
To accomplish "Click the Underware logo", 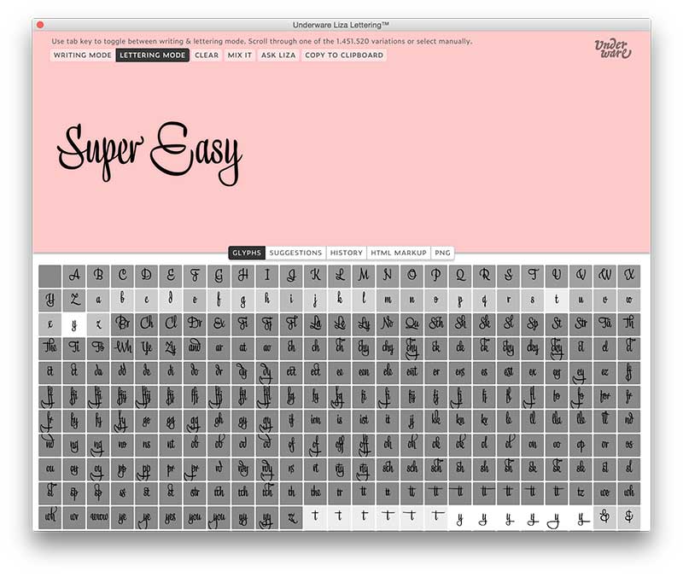I will point(613,49).
